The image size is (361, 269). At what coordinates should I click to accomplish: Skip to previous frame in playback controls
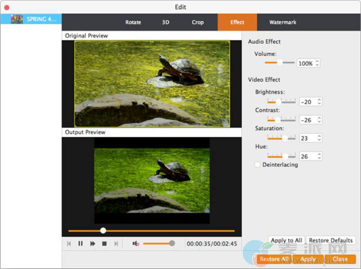coord(69,243)
